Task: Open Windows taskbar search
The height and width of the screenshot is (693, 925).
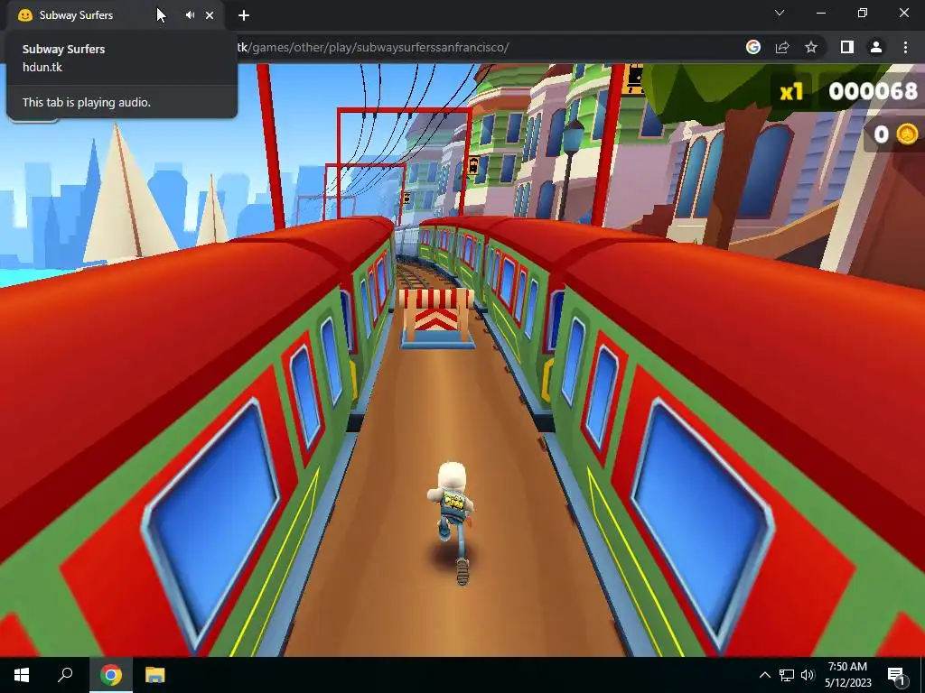Action: tap(65, 675)
